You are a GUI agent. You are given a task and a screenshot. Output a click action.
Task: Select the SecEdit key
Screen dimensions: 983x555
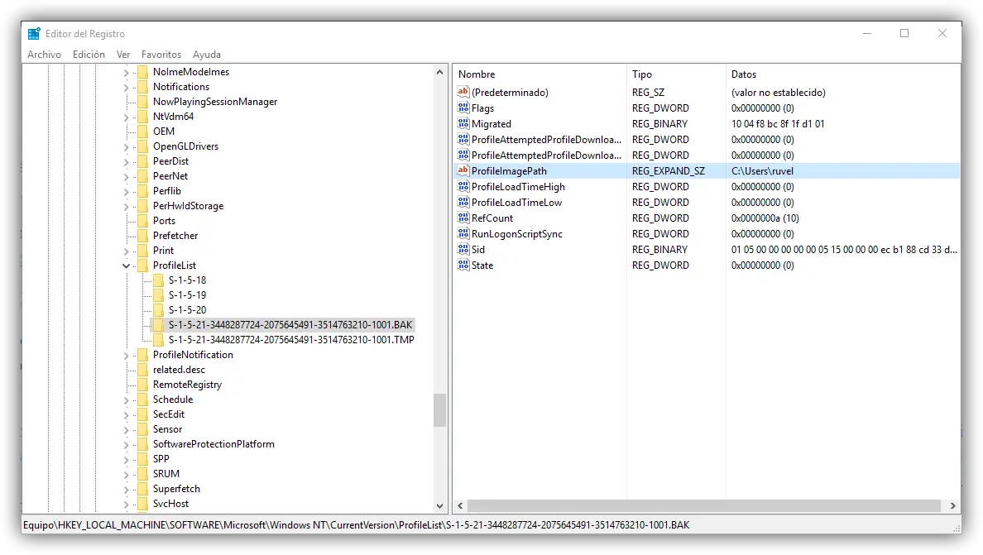pos(169,414)
